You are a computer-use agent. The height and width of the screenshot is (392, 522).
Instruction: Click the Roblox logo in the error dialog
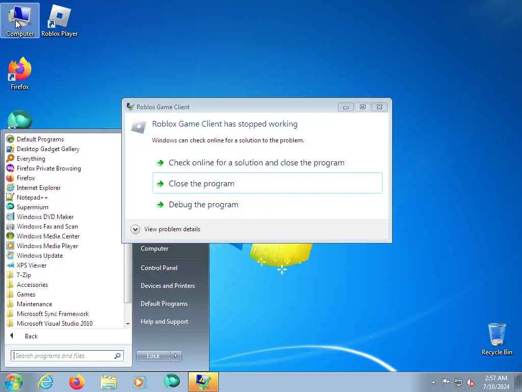coord(139,126)
